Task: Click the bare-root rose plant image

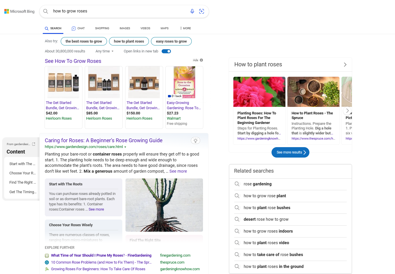Action: click(x=164, y=205)
